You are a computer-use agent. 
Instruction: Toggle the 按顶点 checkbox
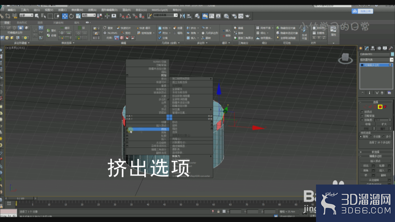[x=362, y=112]
